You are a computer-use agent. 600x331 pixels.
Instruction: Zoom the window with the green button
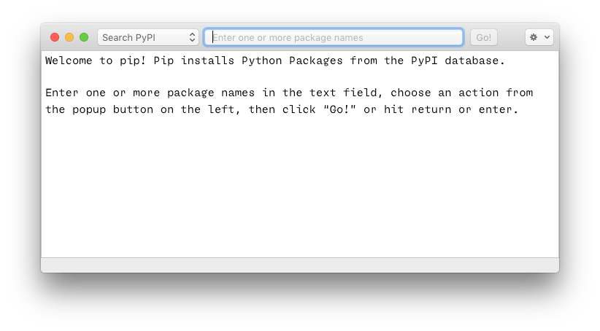[x=84, y=37]
